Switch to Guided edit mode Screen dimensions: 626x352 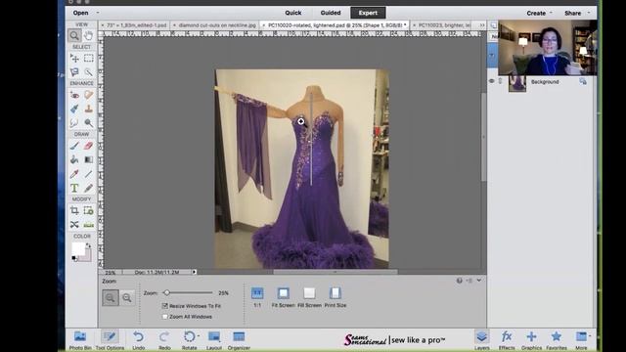pyautogui.click(x=331, y=13)
